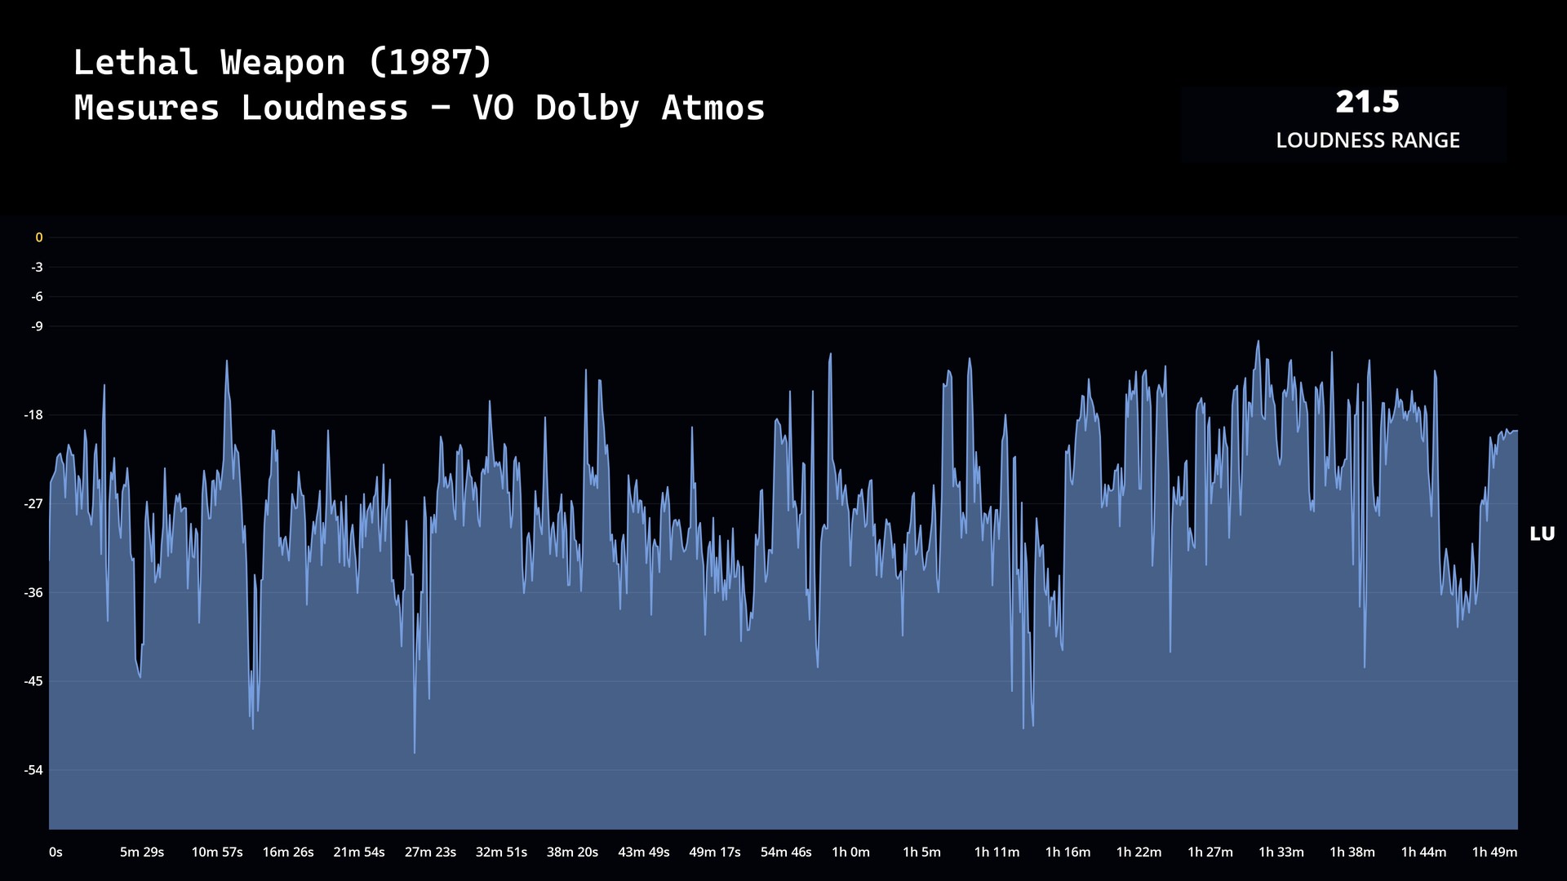Click the 38m 20s time label

tap(572, 852)
